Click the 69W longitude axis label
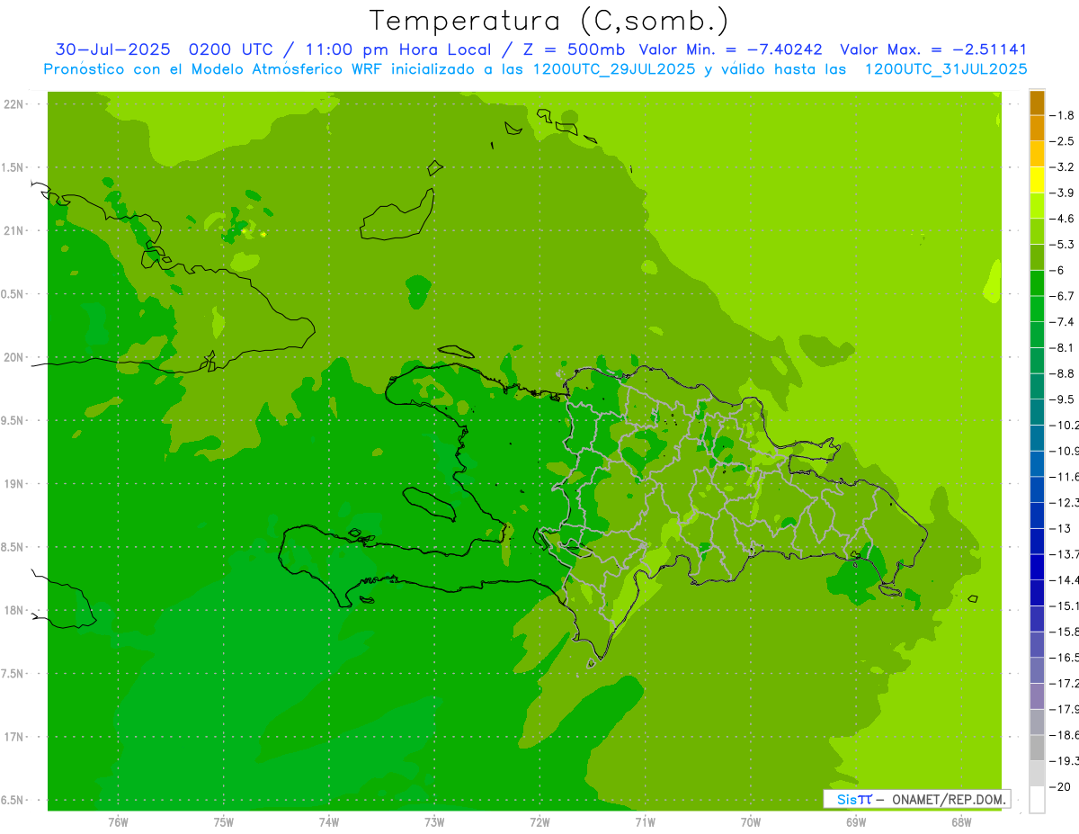 pos(856,821)
